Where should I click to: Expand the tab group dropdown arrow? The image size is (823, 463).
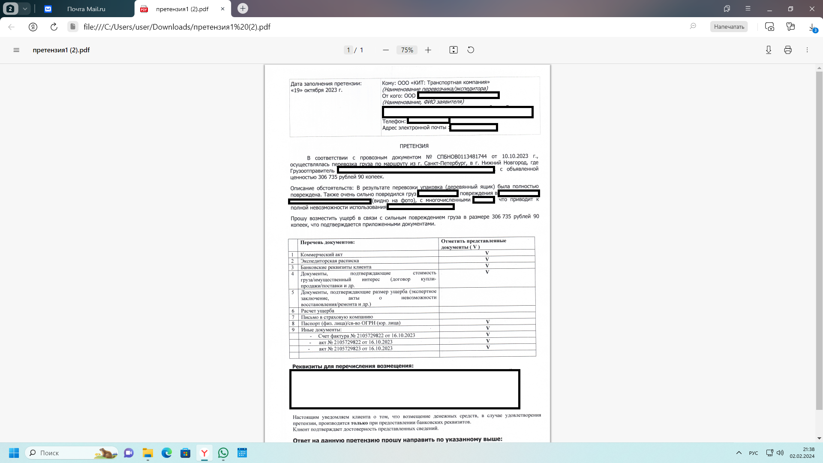[25, 9]
